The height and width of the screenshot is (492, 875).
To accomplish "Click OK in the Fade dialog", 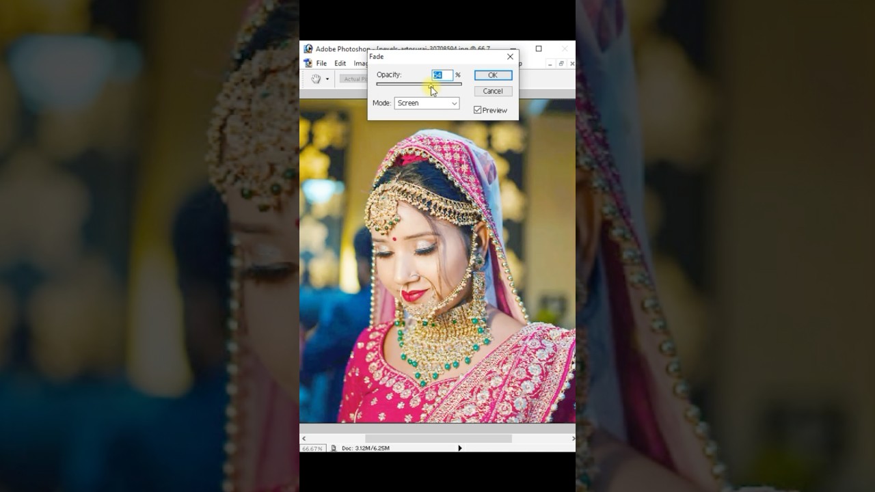I will tap(493, 75).
